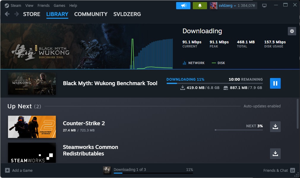Click the 10:00 REMAINING text

(246, 79)
